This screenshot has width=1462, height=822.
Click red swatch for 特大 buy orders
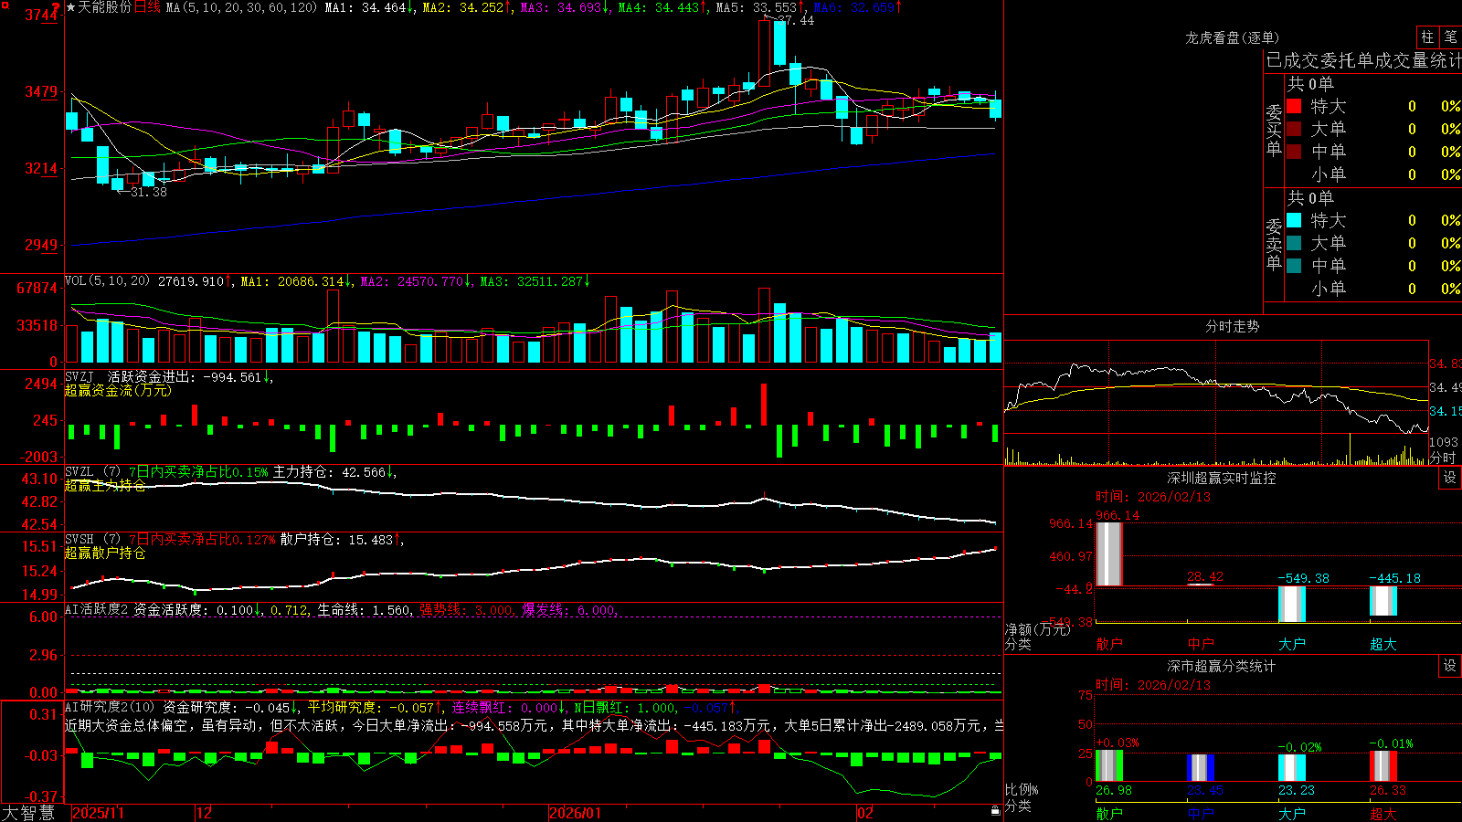tap(1294, 106)
